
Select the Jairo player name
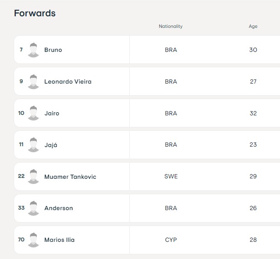tap(52, 113)
